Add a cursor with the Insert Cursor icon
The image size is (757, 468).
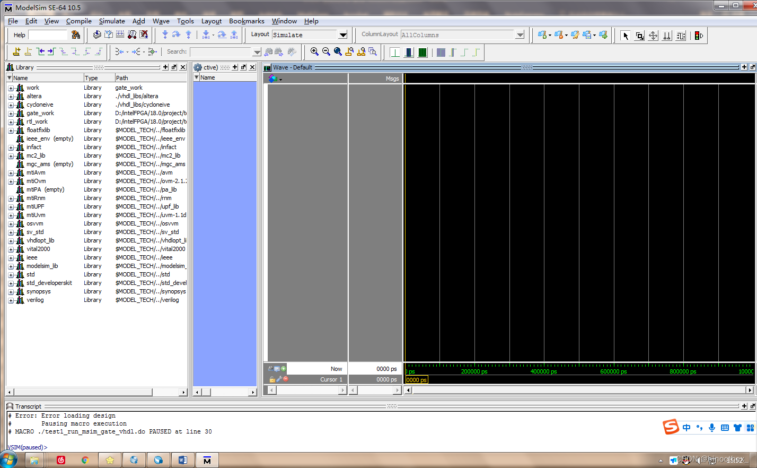click(x=284, y=368)
